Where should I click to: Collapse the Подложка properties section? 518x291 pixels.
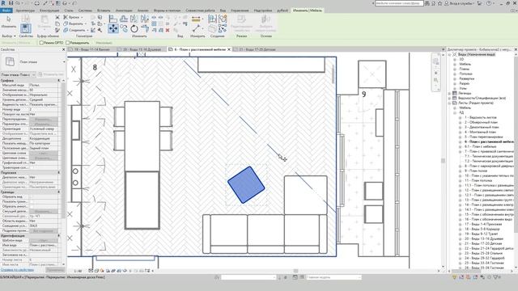click(59, 172)
